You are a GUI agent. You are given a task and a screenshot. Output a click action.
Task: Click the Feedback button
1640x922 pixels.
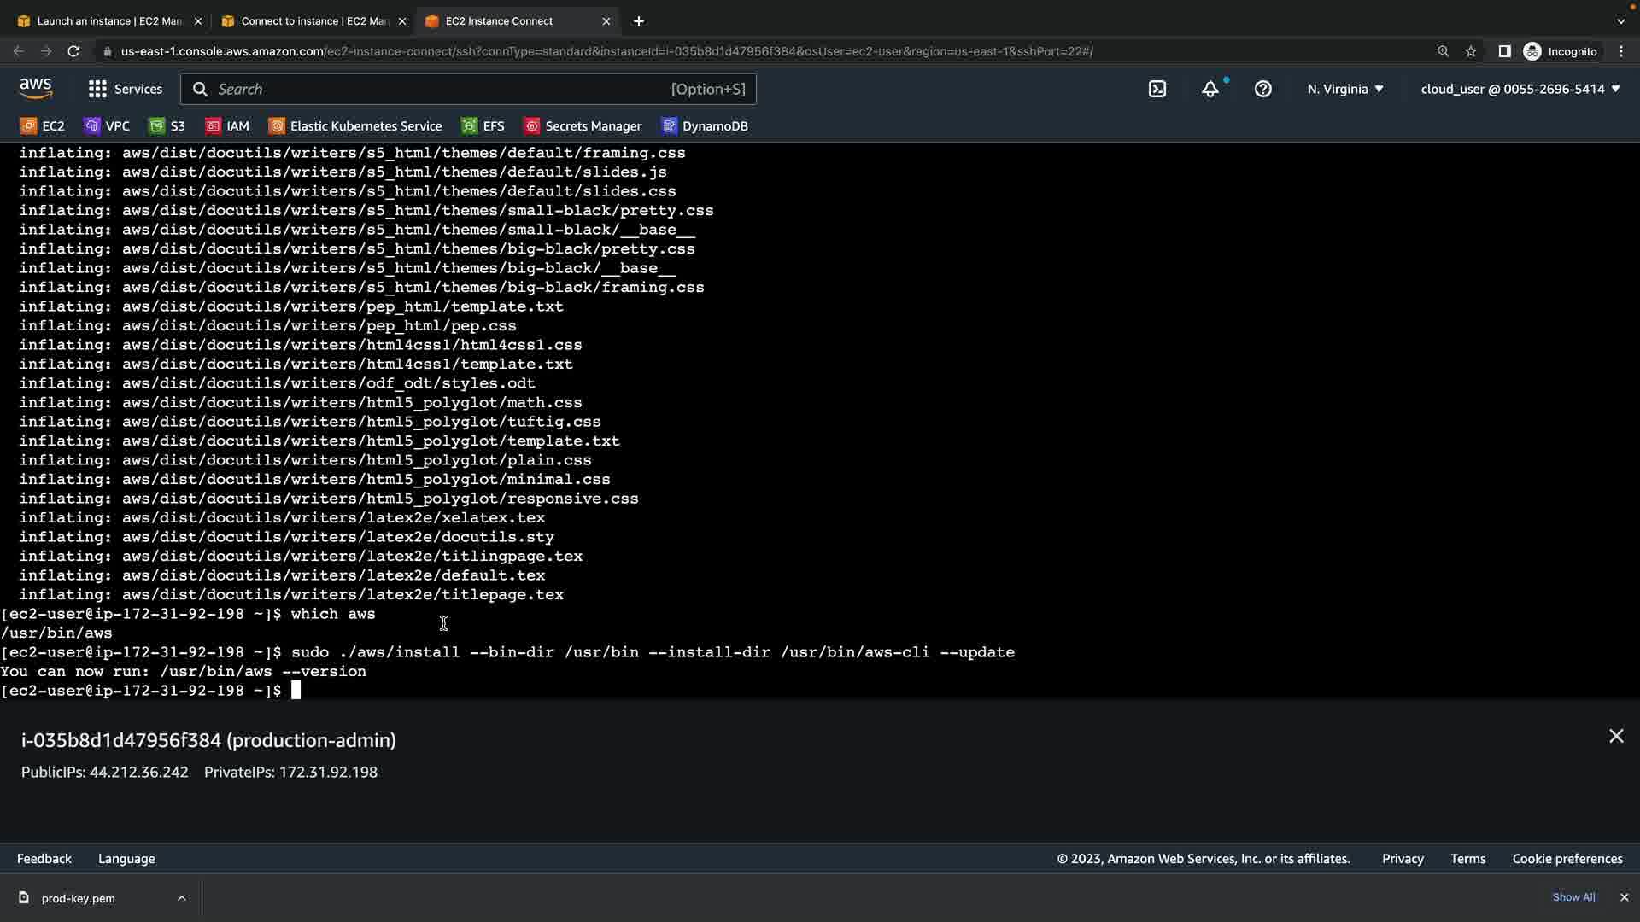tap(44, 859)
